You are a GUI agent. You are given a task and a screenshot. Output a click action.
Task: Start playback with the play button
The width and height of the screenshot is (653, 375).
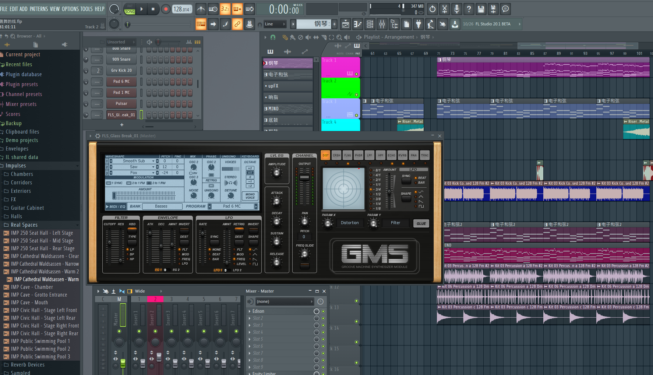(142, 9)
